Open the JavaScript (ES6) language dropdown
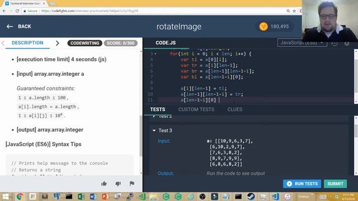Screen dimensions: 358x201 (x=302, y=43)
